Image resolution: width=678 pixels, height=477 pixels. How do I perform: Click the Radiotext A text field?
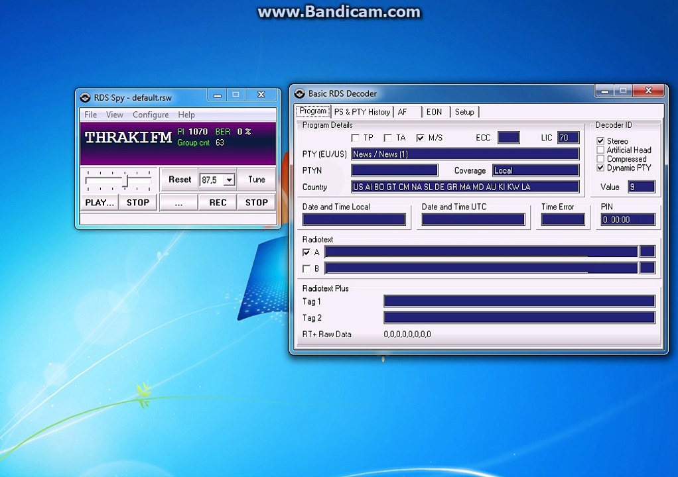pos(481,252)
